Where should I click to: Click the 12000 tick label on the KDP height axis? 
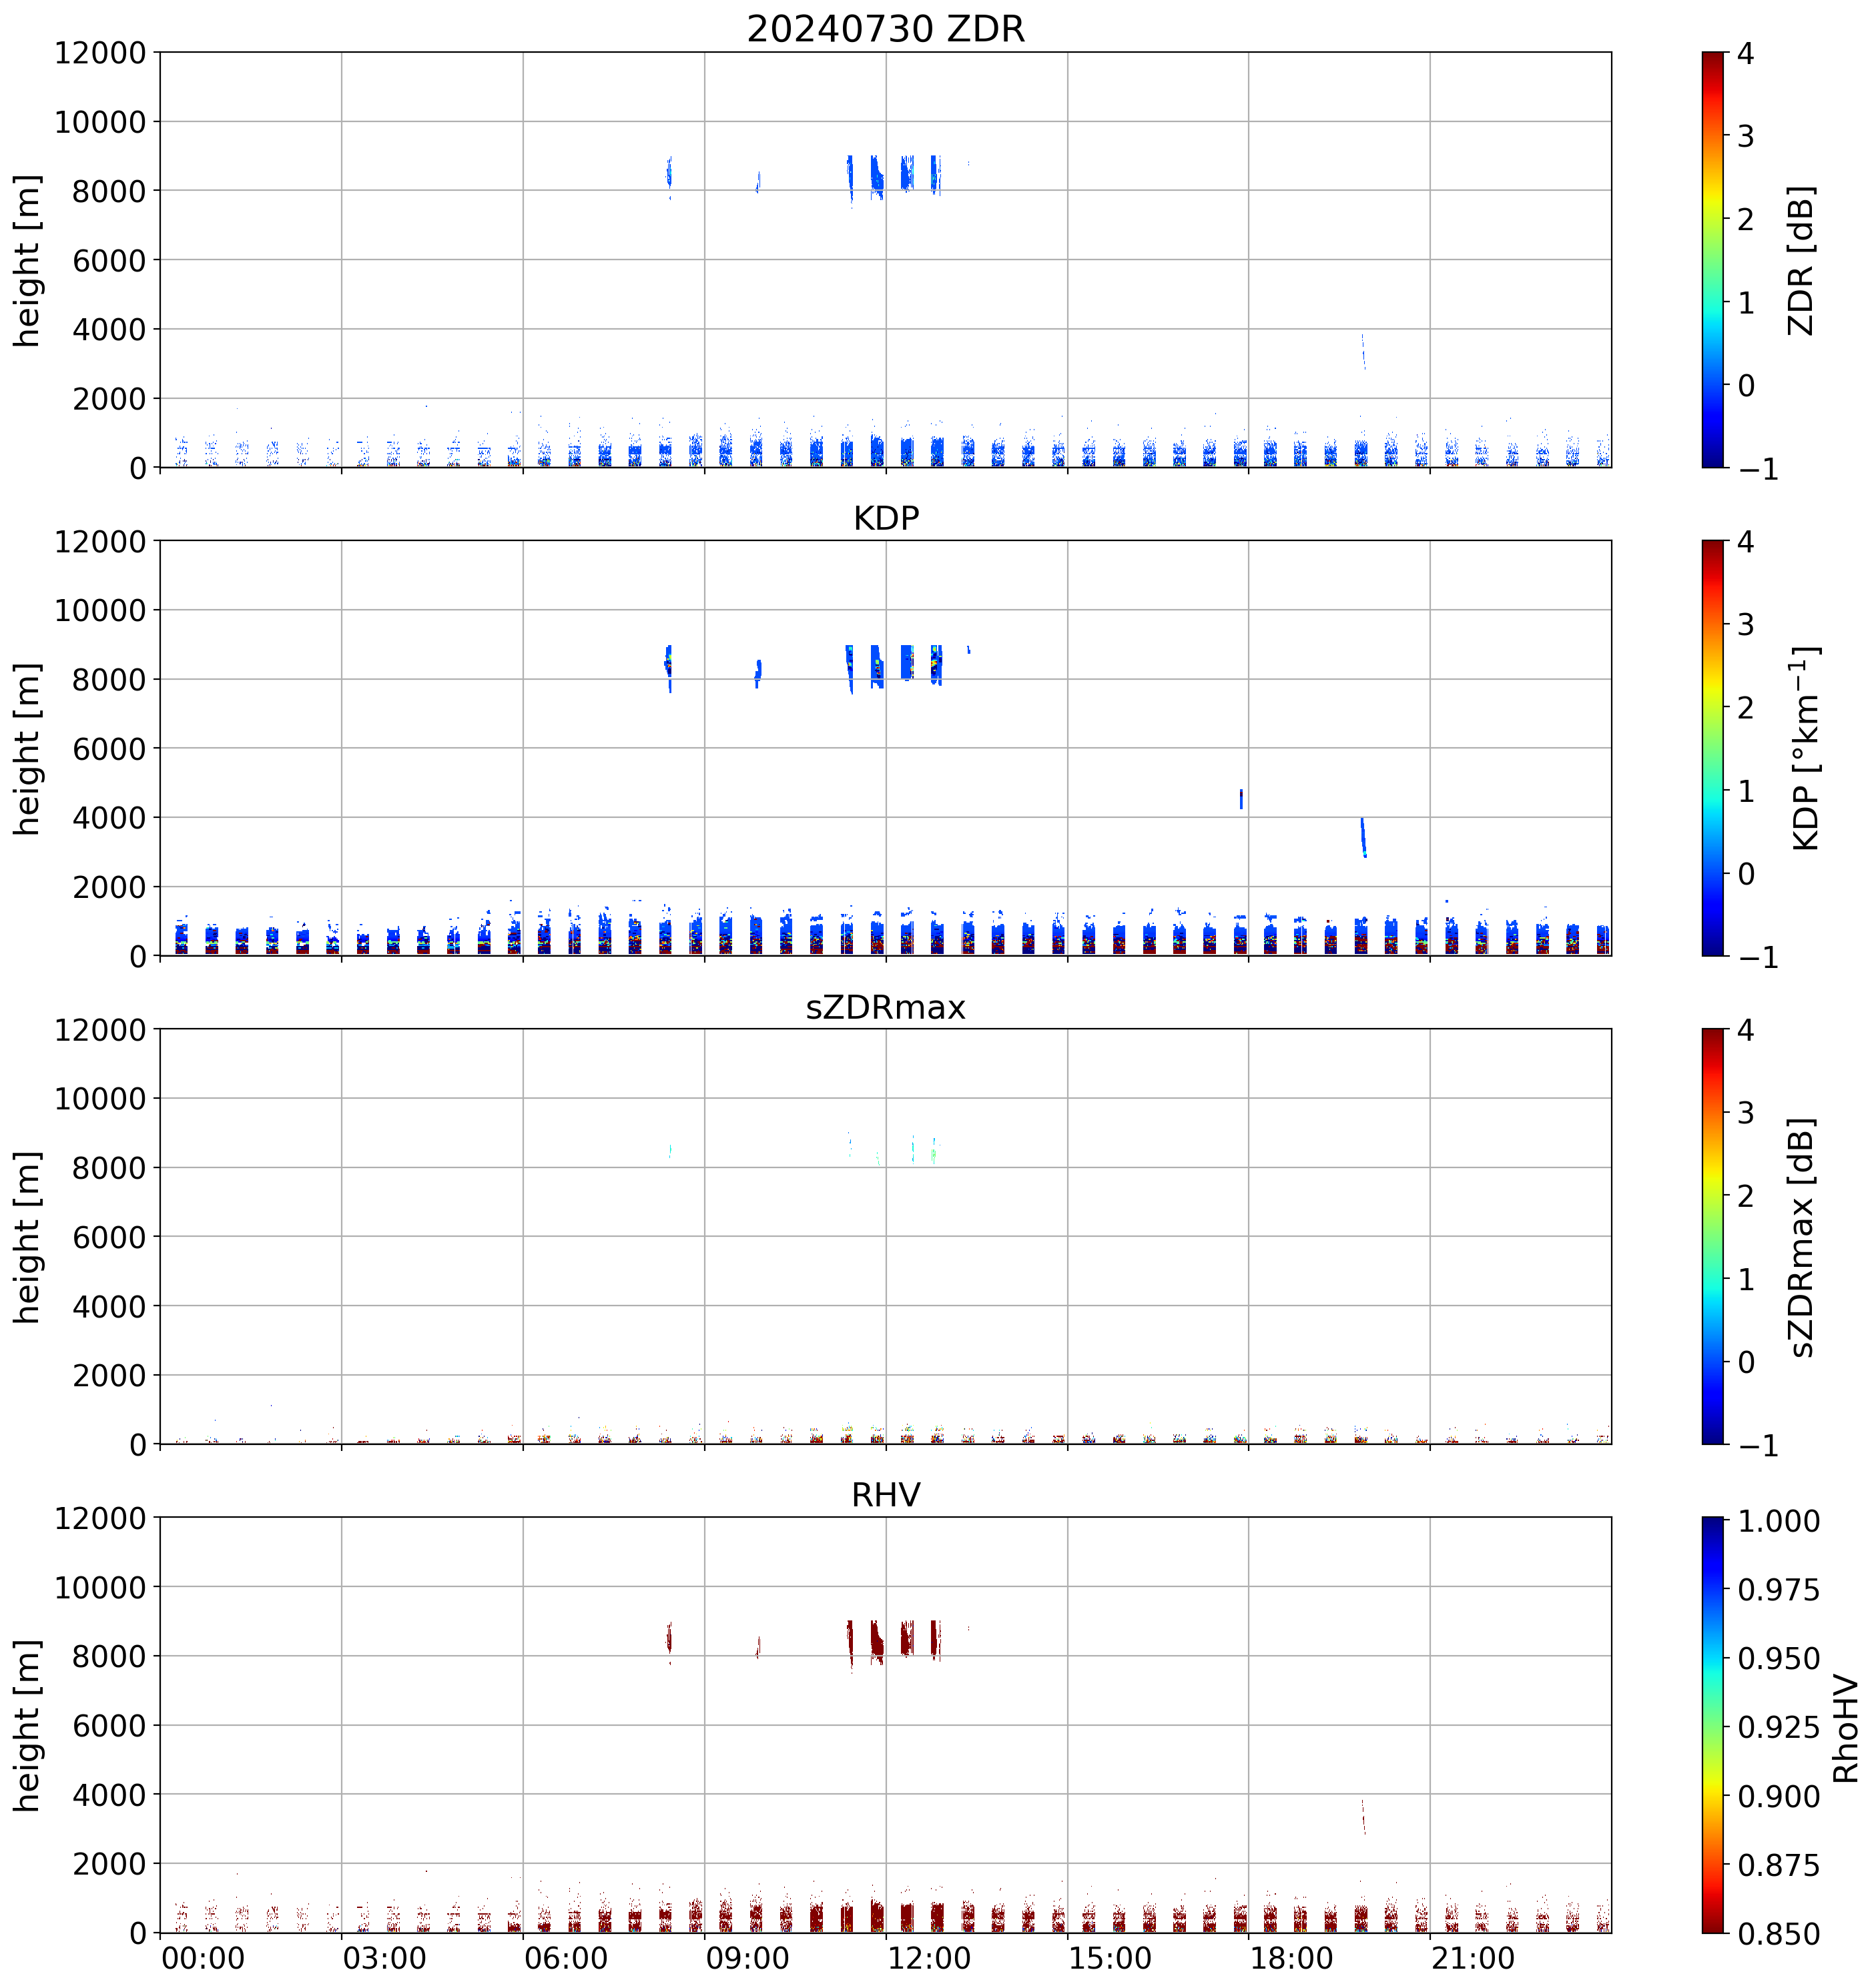click(100, 542)
